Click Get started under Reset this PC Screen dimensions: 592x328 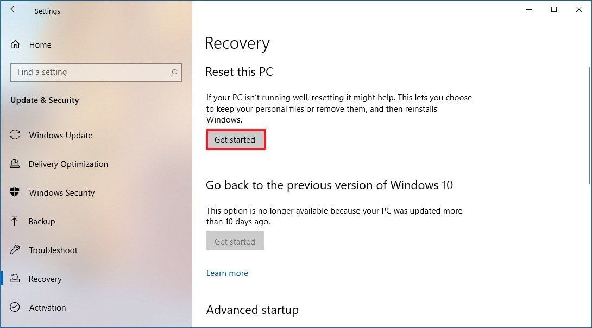[x=235, y=139]
